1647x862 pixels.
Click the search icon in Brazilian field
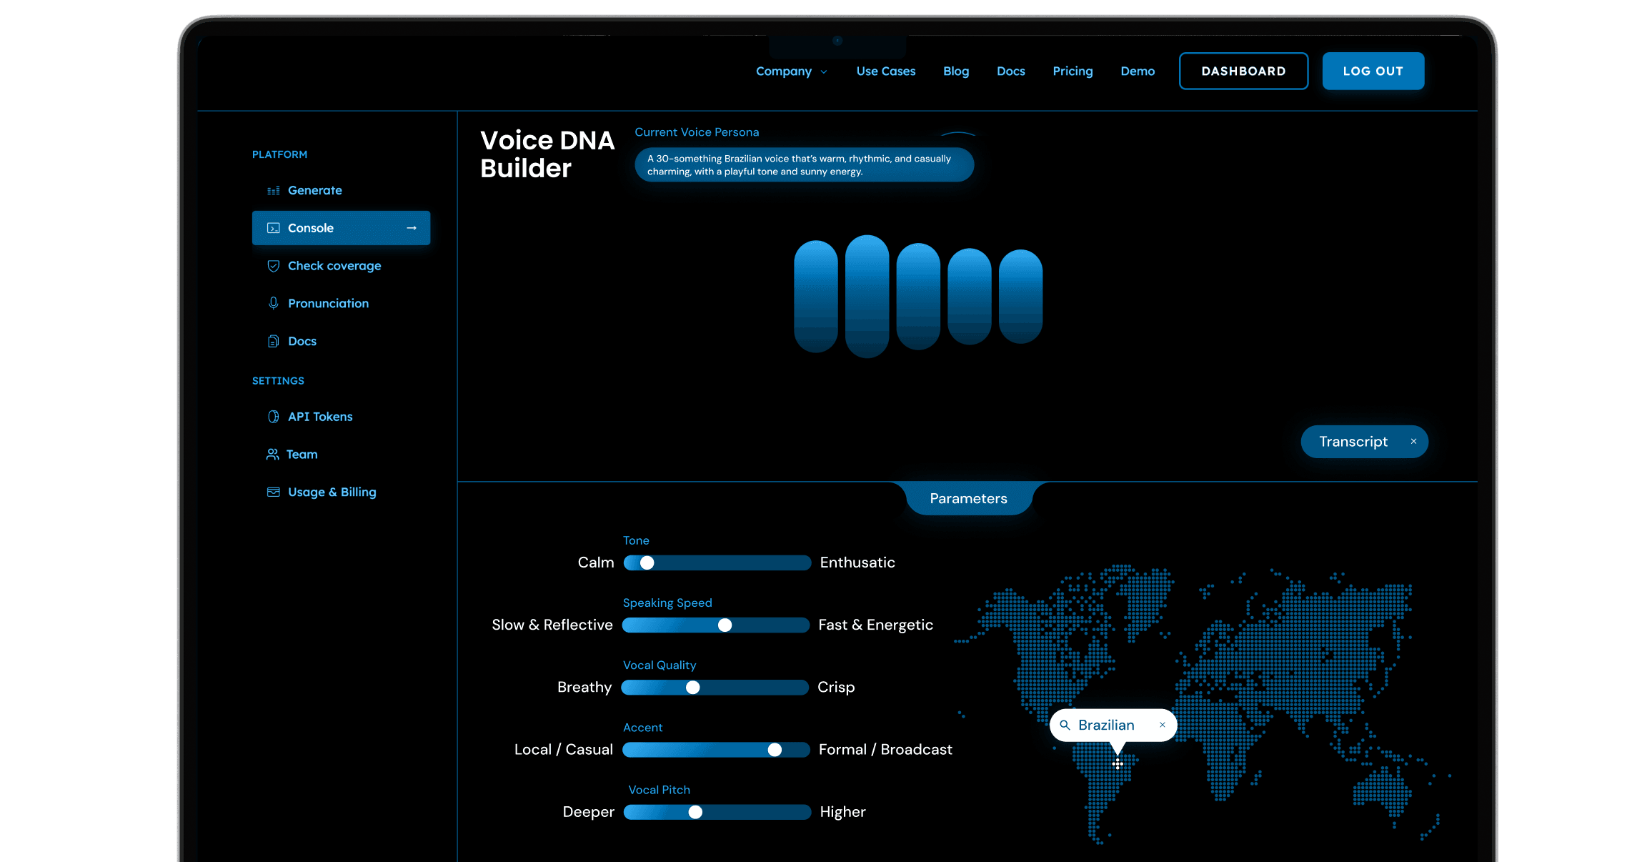1065,725
